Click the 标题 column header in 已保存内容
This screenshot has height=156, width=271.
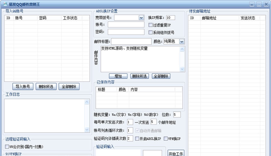[107, 90]
